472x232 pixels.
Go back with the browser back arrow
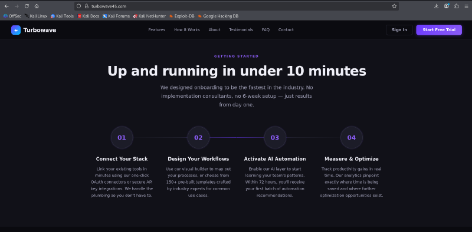pos(6,6)
